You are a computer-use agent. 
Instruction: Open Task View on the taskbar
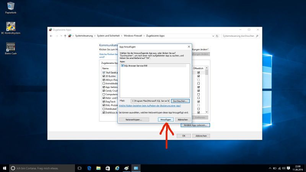(80, 168)
